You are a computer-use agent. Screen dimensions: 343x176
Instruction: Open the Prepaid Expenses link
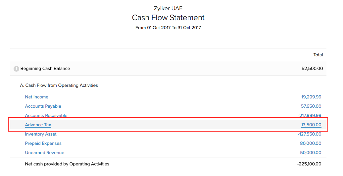point(43,144)
